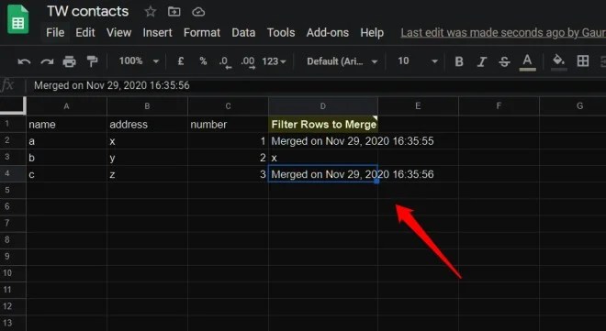
Task: Select the cell with name 'c'
Action: coord(66,174)
